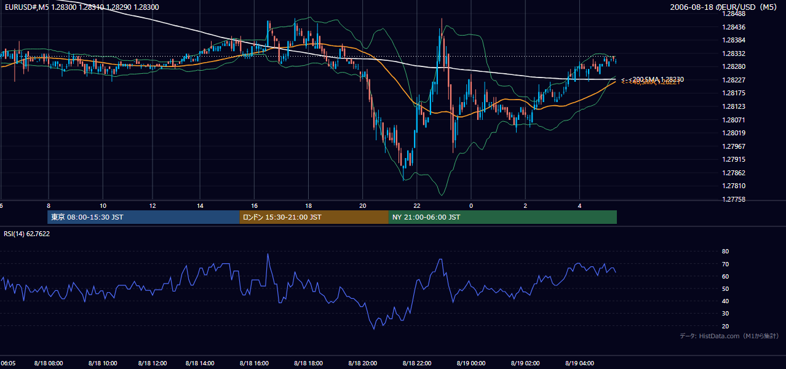Image resolution: width=786 pixels, height=369 pixels.
Task: Click the 8/19 00:00 date label
Action: click(x=471, y=363)
